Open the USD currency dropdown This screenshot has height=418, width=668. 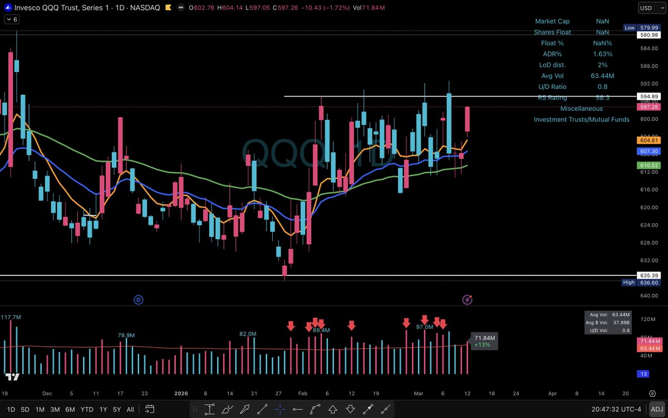point(652,8)
